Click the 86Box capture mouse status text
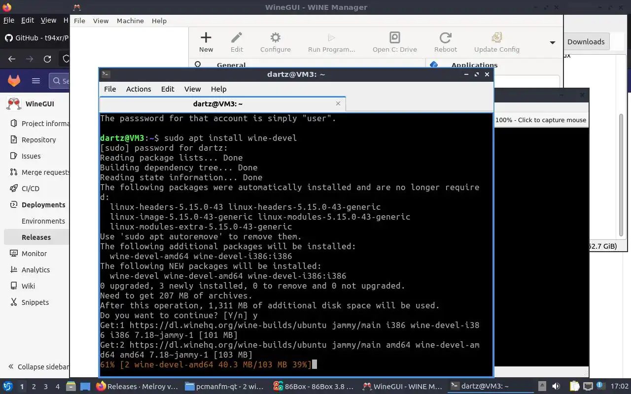 540,120
